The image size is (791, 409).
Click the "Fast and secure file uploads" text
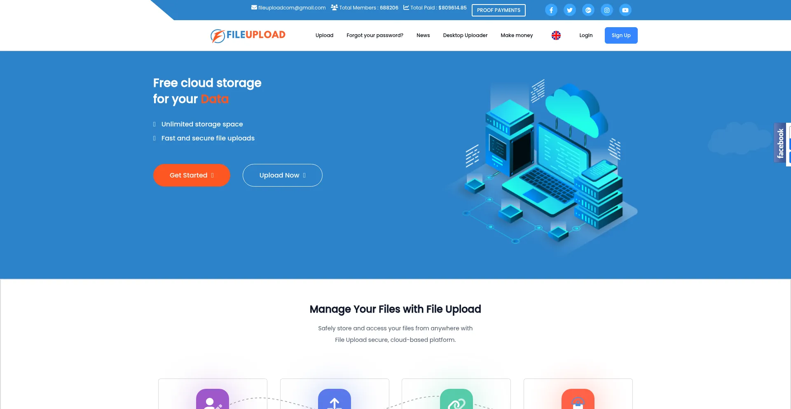pyautogui.click(x=208, y=138)
